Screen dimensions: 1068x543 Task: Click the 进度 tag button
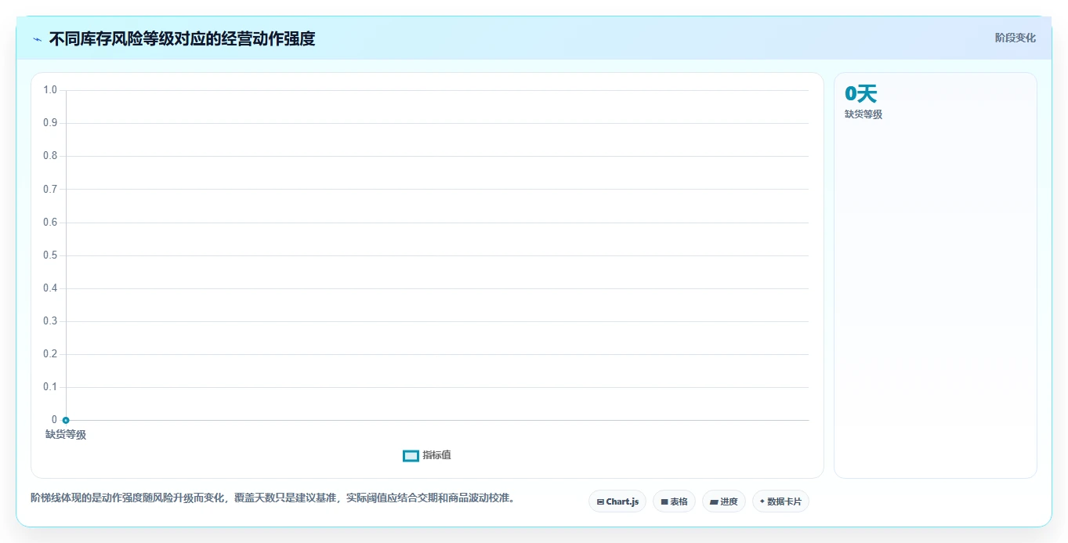[x=724, y=501]
